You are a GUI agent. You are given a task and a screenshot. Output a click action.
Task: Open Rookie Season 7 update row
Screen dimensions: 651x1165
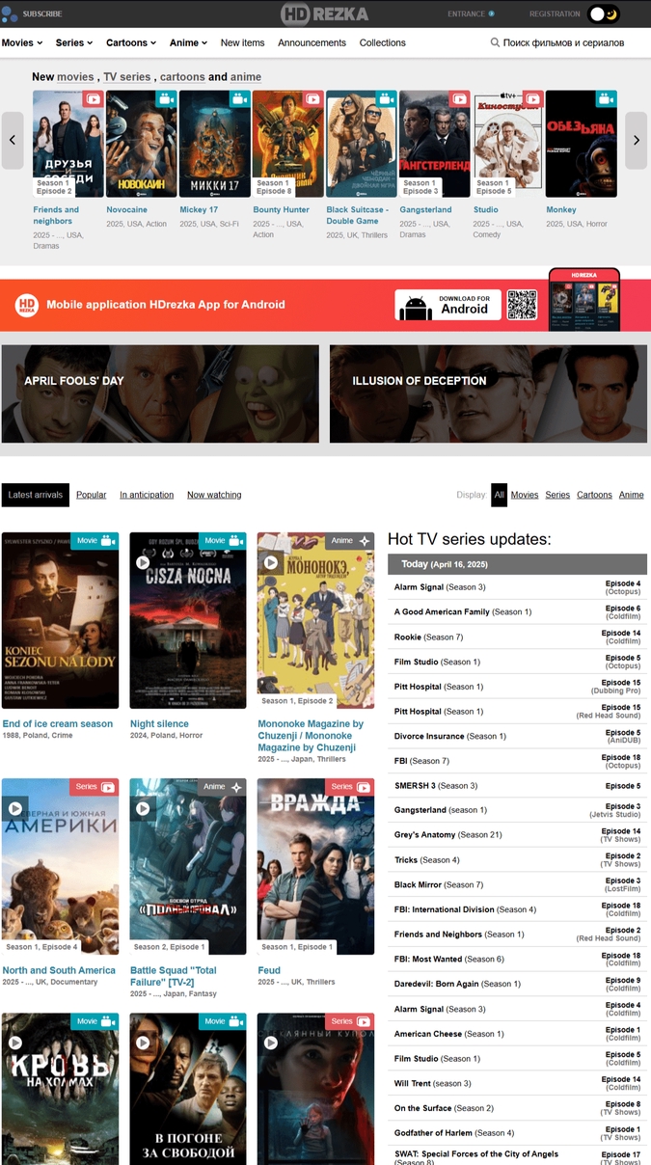click(518, 637)
